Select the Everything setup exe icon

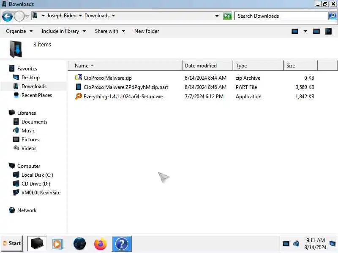click(79, 96)
